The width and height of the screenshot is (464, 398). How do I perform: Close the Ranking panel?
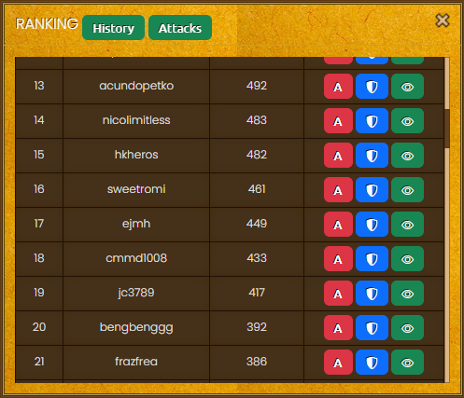[443, 21]
